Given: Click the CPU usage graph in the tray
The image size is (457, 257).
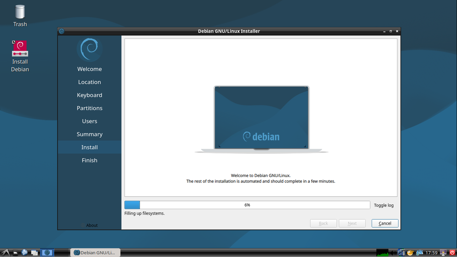Looking at the screenshot, I should pyautogui.click(x=382, y=252).
